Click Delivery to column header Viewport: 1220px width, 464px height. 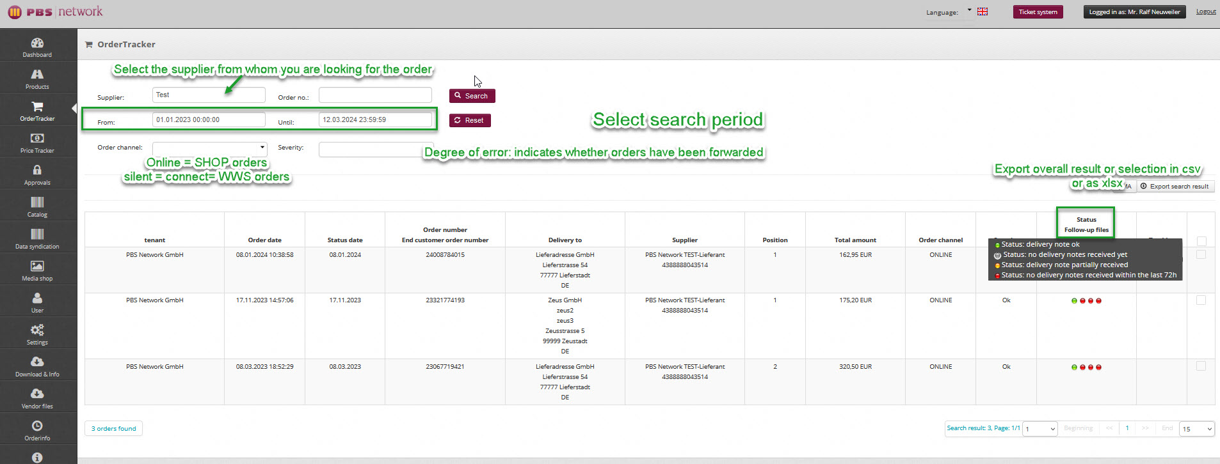(x=565, y=240)
